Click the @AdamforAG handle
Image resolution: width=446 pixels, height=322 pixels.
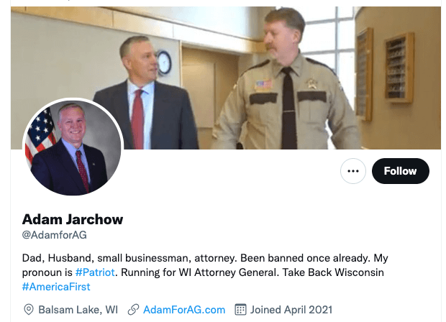55,235
